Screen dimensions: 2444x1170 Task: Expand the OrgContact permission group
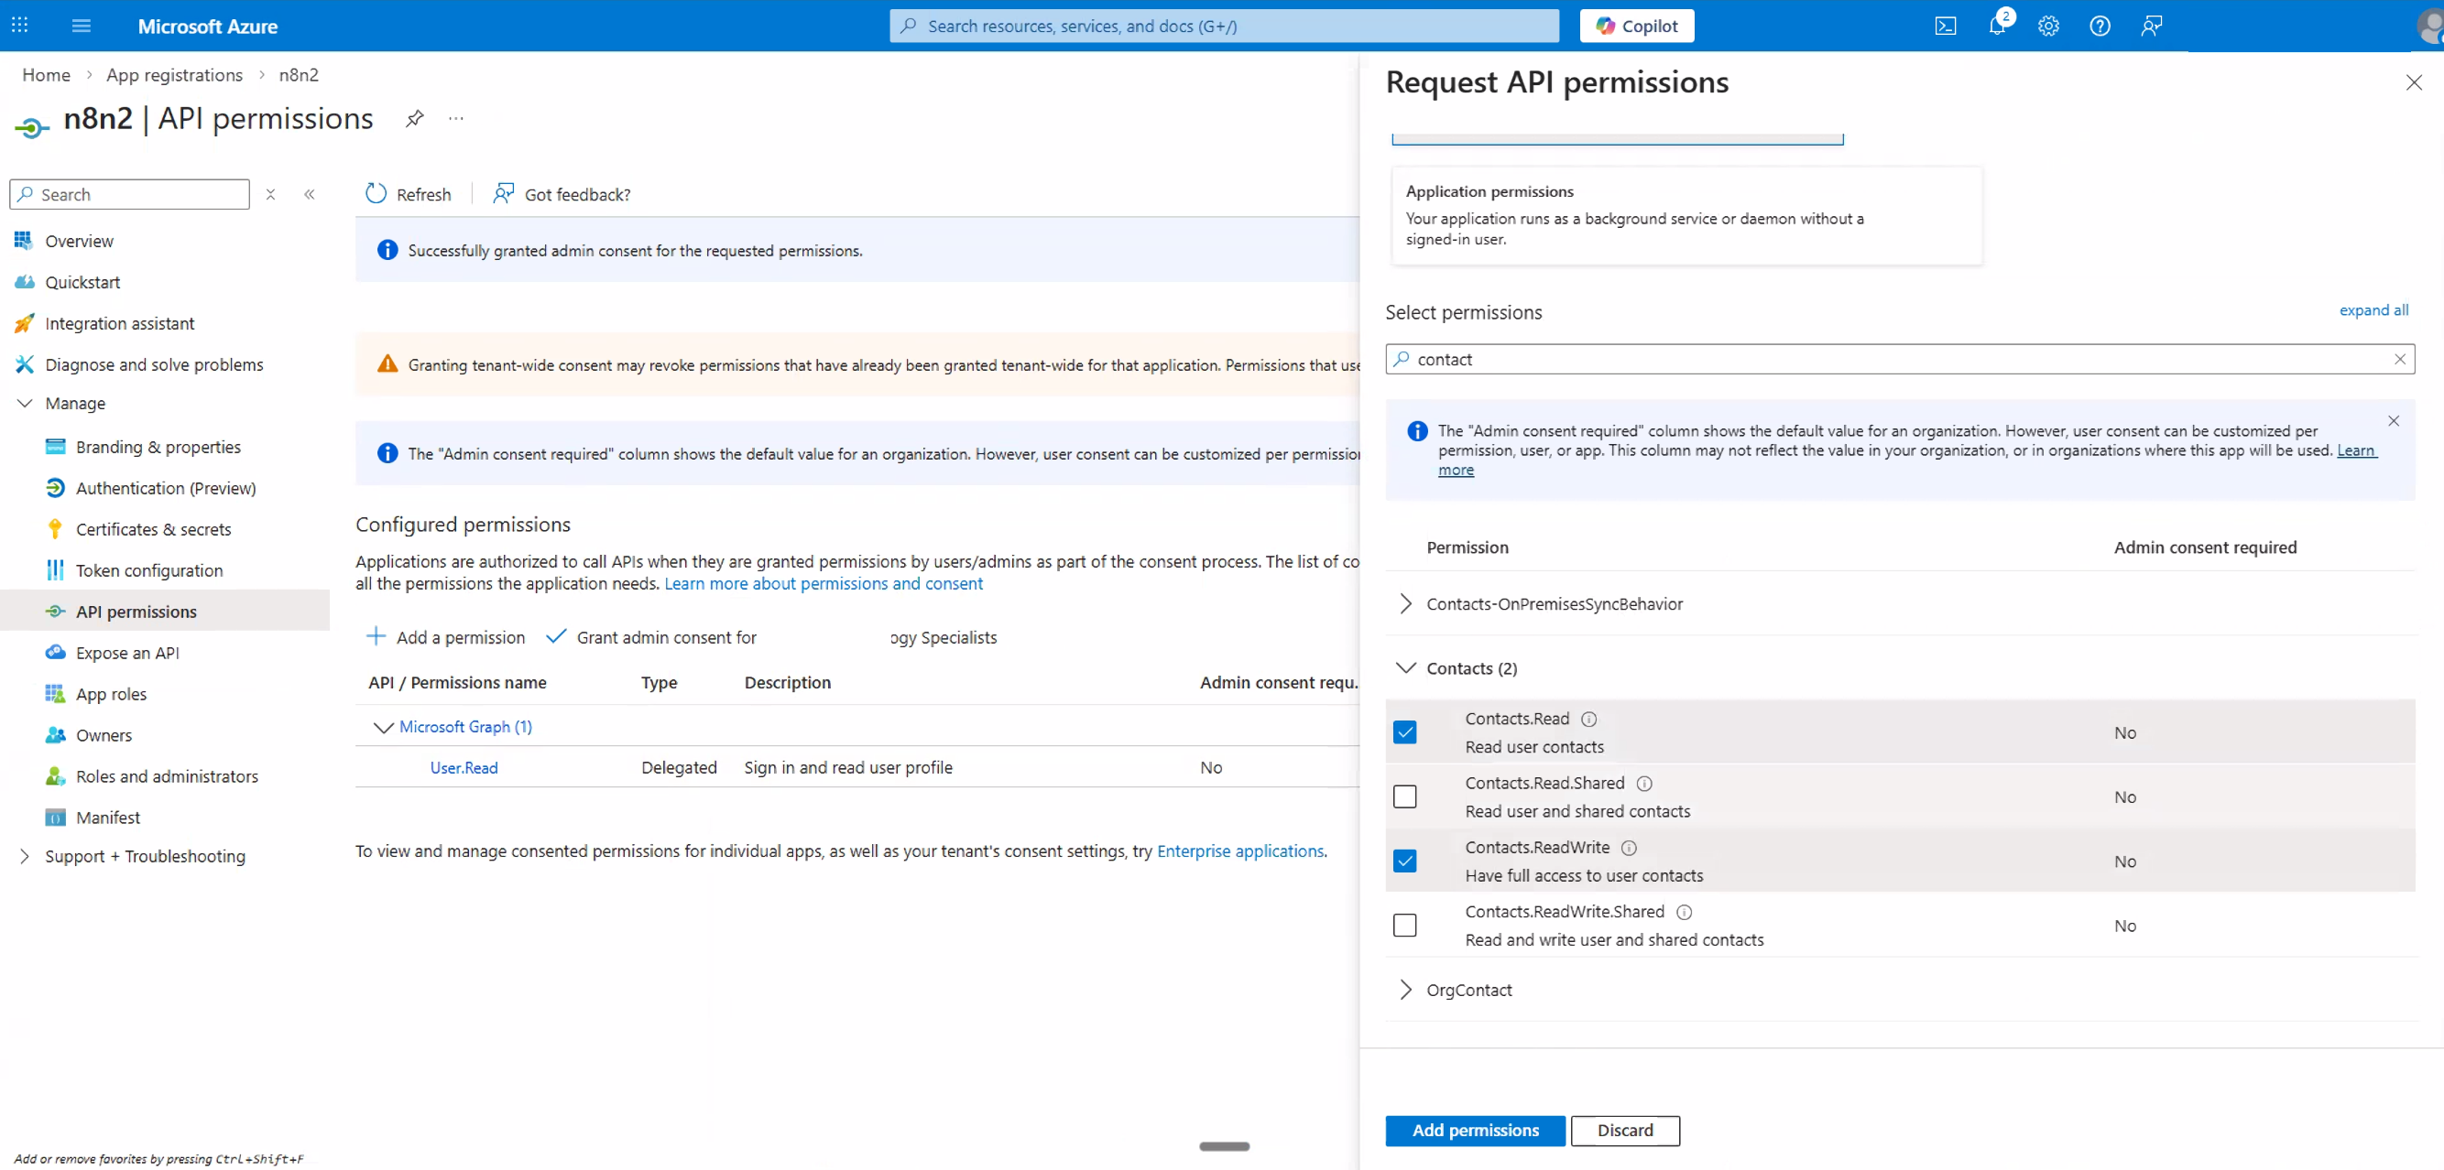pyautogui.click(x=1407, y=989)
